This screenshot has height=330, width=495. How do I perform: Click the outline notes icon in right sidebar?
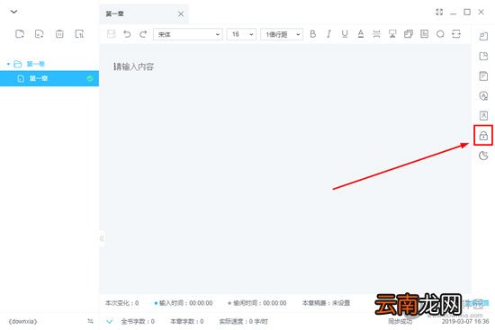click(x=483, y=76)
